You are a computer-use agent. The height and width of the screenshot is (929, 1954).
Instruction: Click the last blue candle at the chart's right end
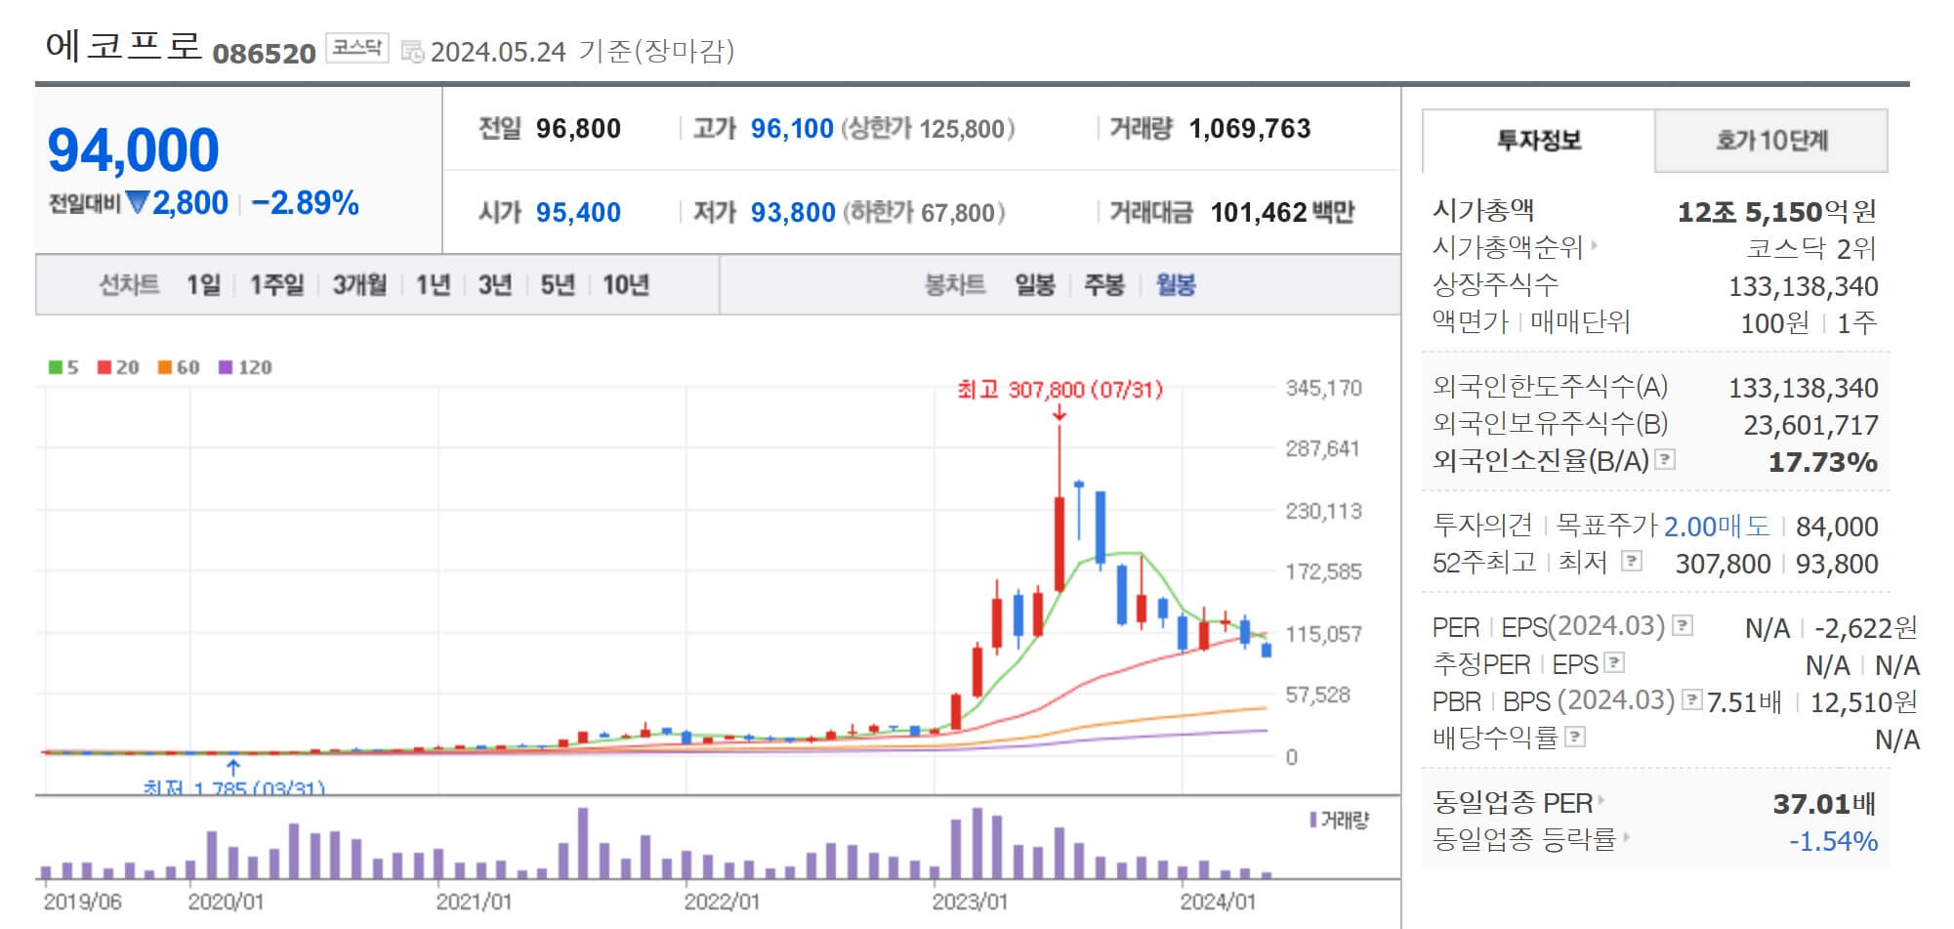pos(1267,650)
